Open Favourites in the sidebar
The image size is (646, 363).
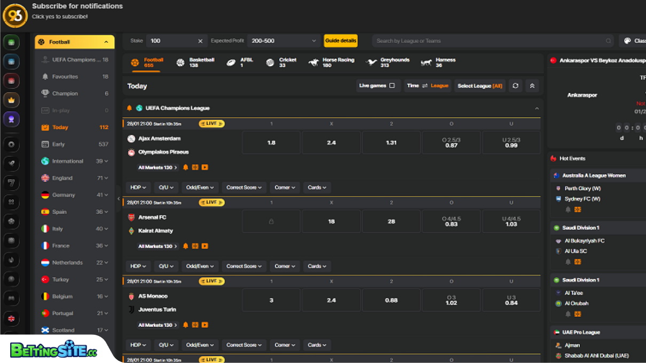click(75, 77)
